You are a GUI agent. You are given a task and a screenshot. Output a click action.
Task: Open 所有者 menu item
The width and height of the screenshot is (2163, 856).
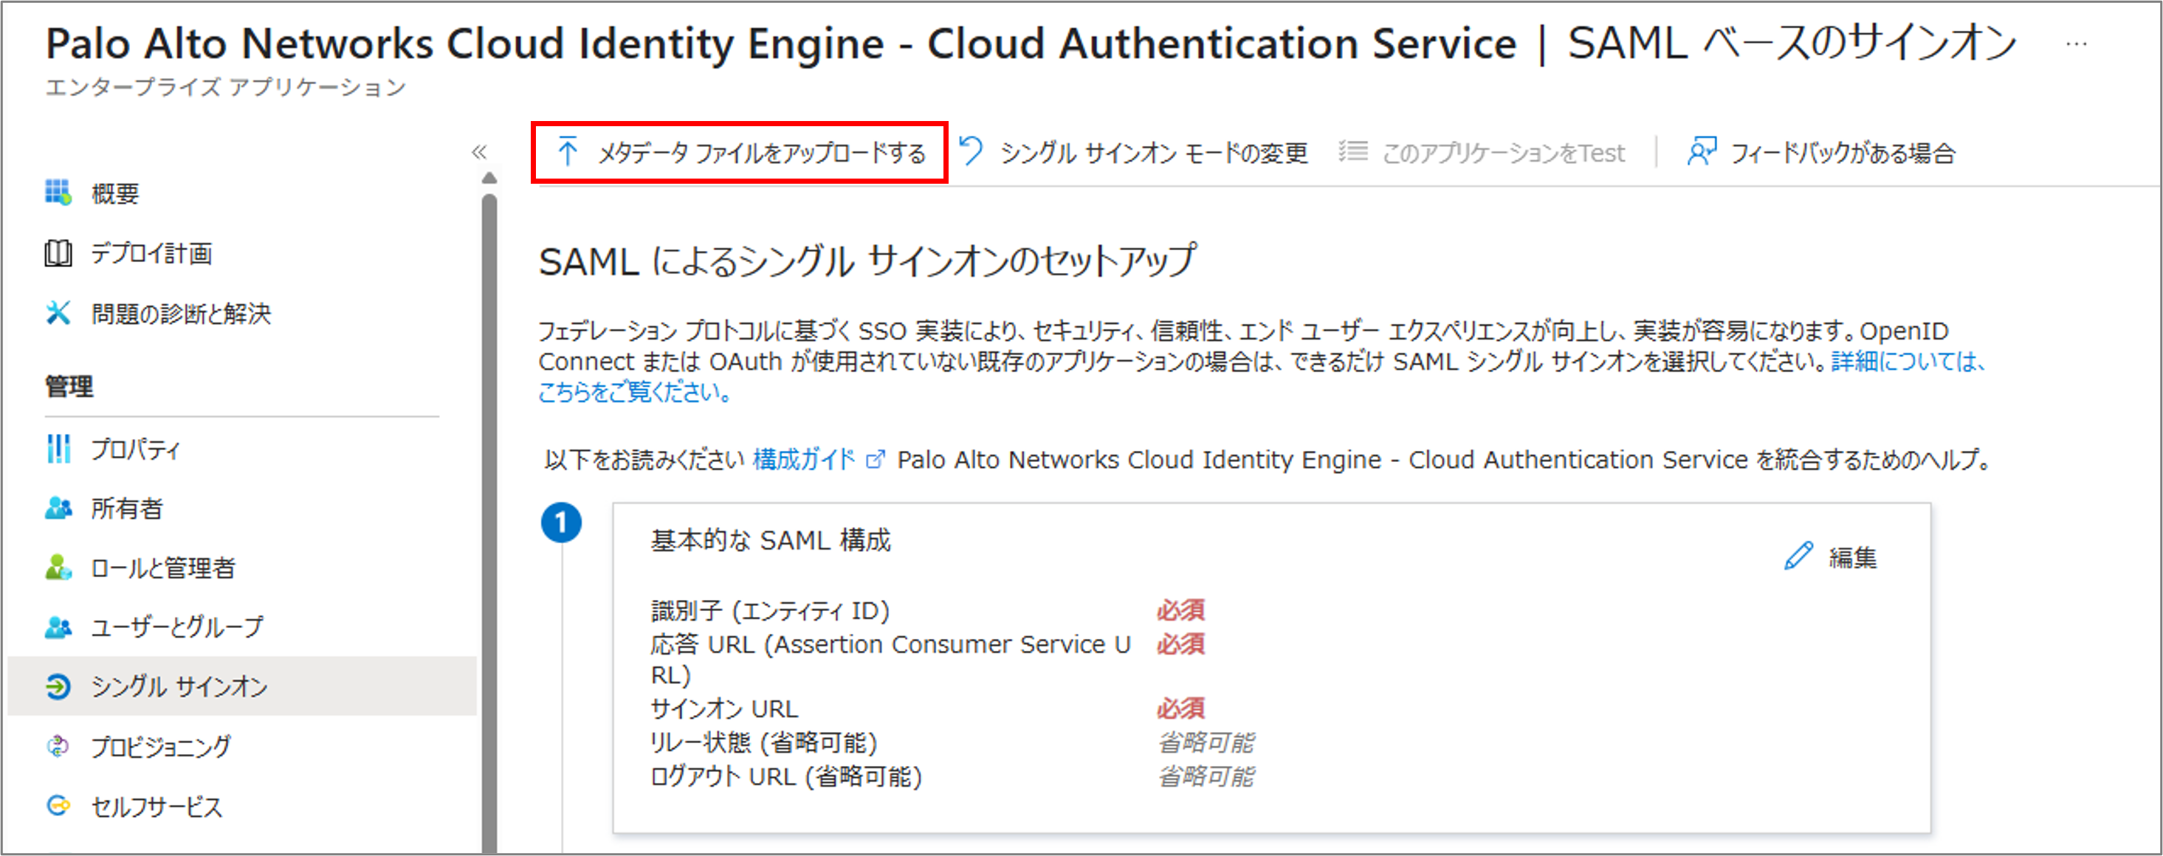127,508
